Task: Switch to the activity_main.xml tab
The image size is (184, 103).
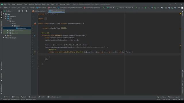Action: (x=40, y=11)
